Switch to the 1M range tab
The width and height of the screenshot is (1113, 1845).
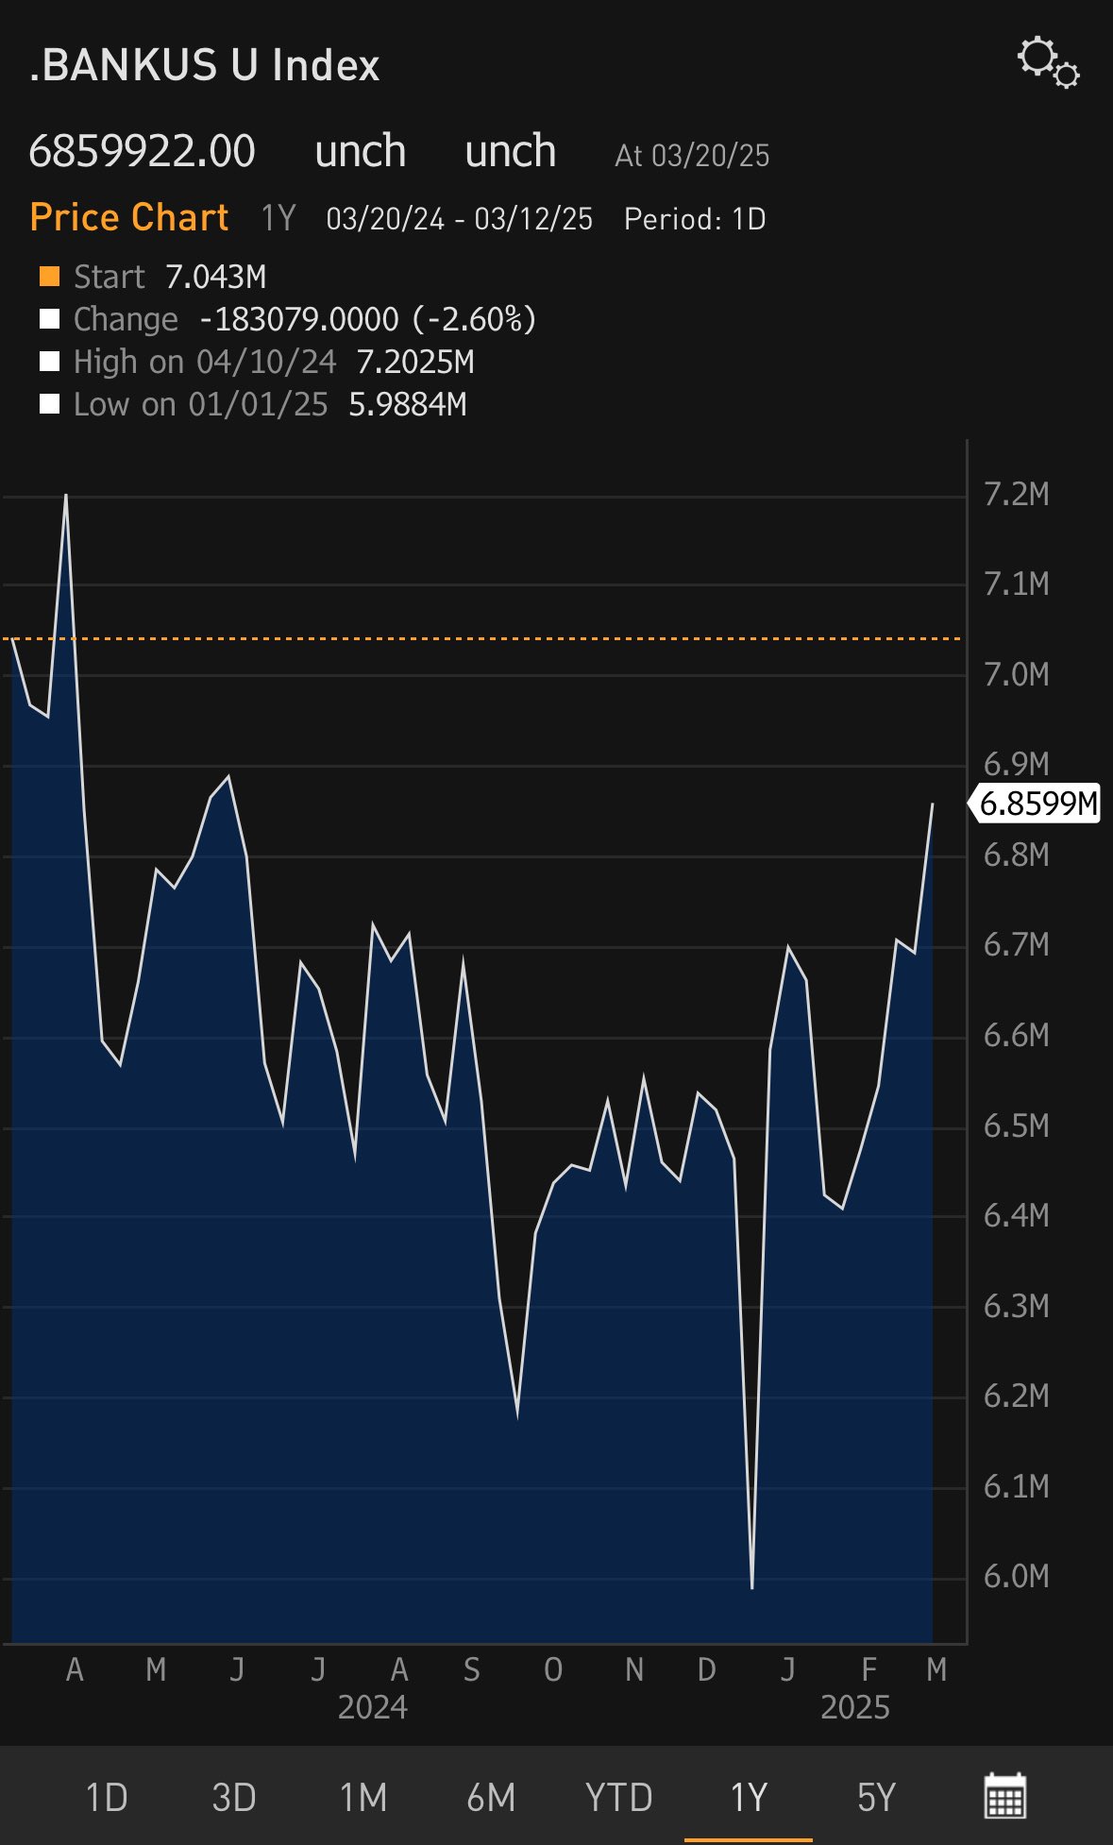pyautogui.click(x=363, y=1797)
